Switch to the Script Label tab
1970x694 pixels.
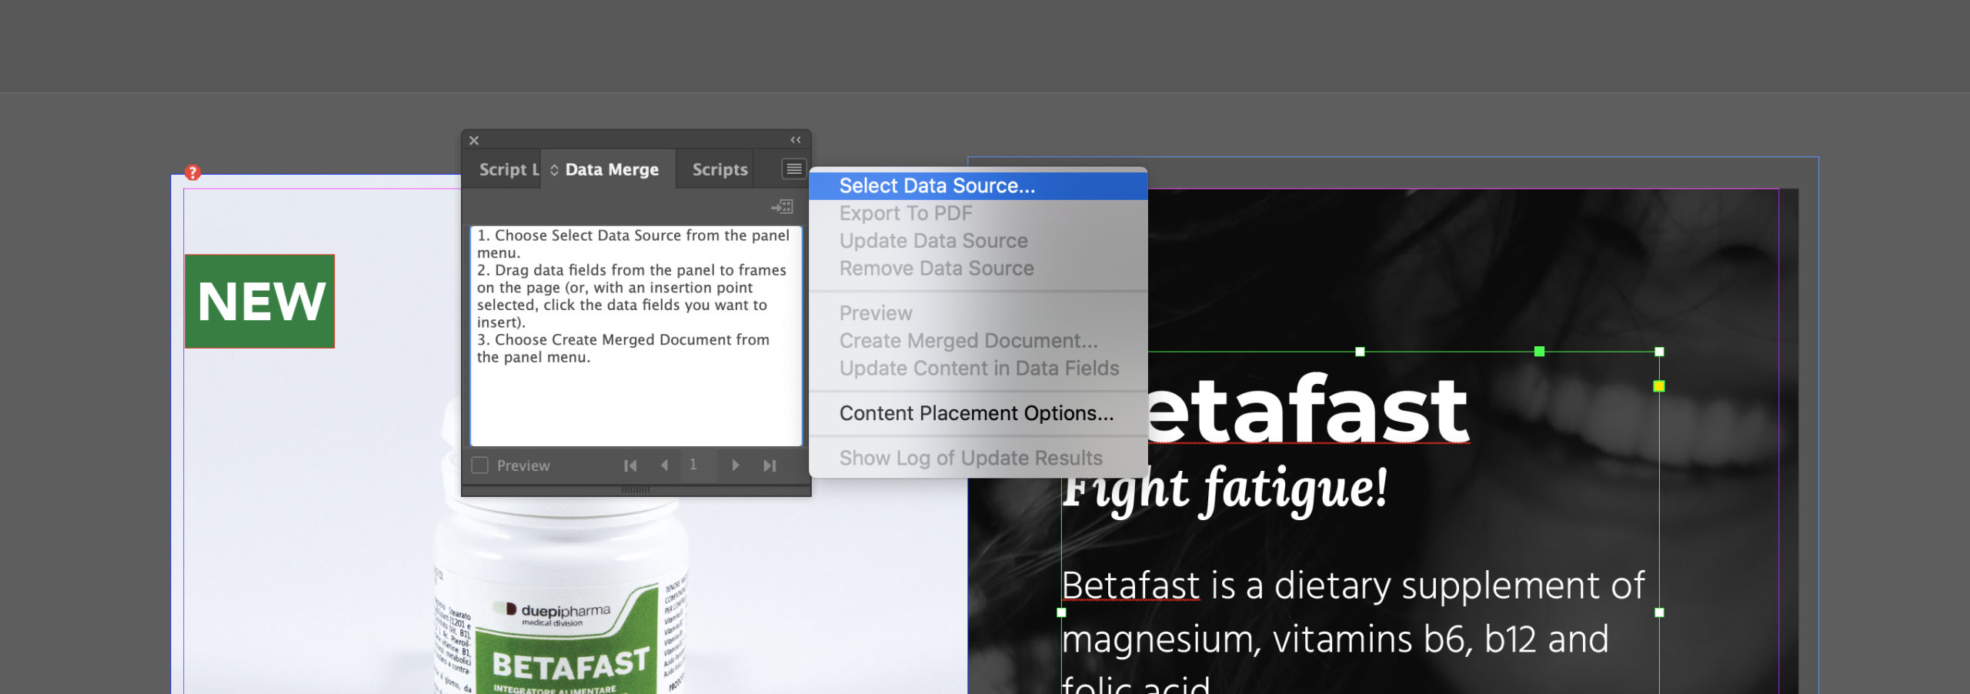coord(508,169)
